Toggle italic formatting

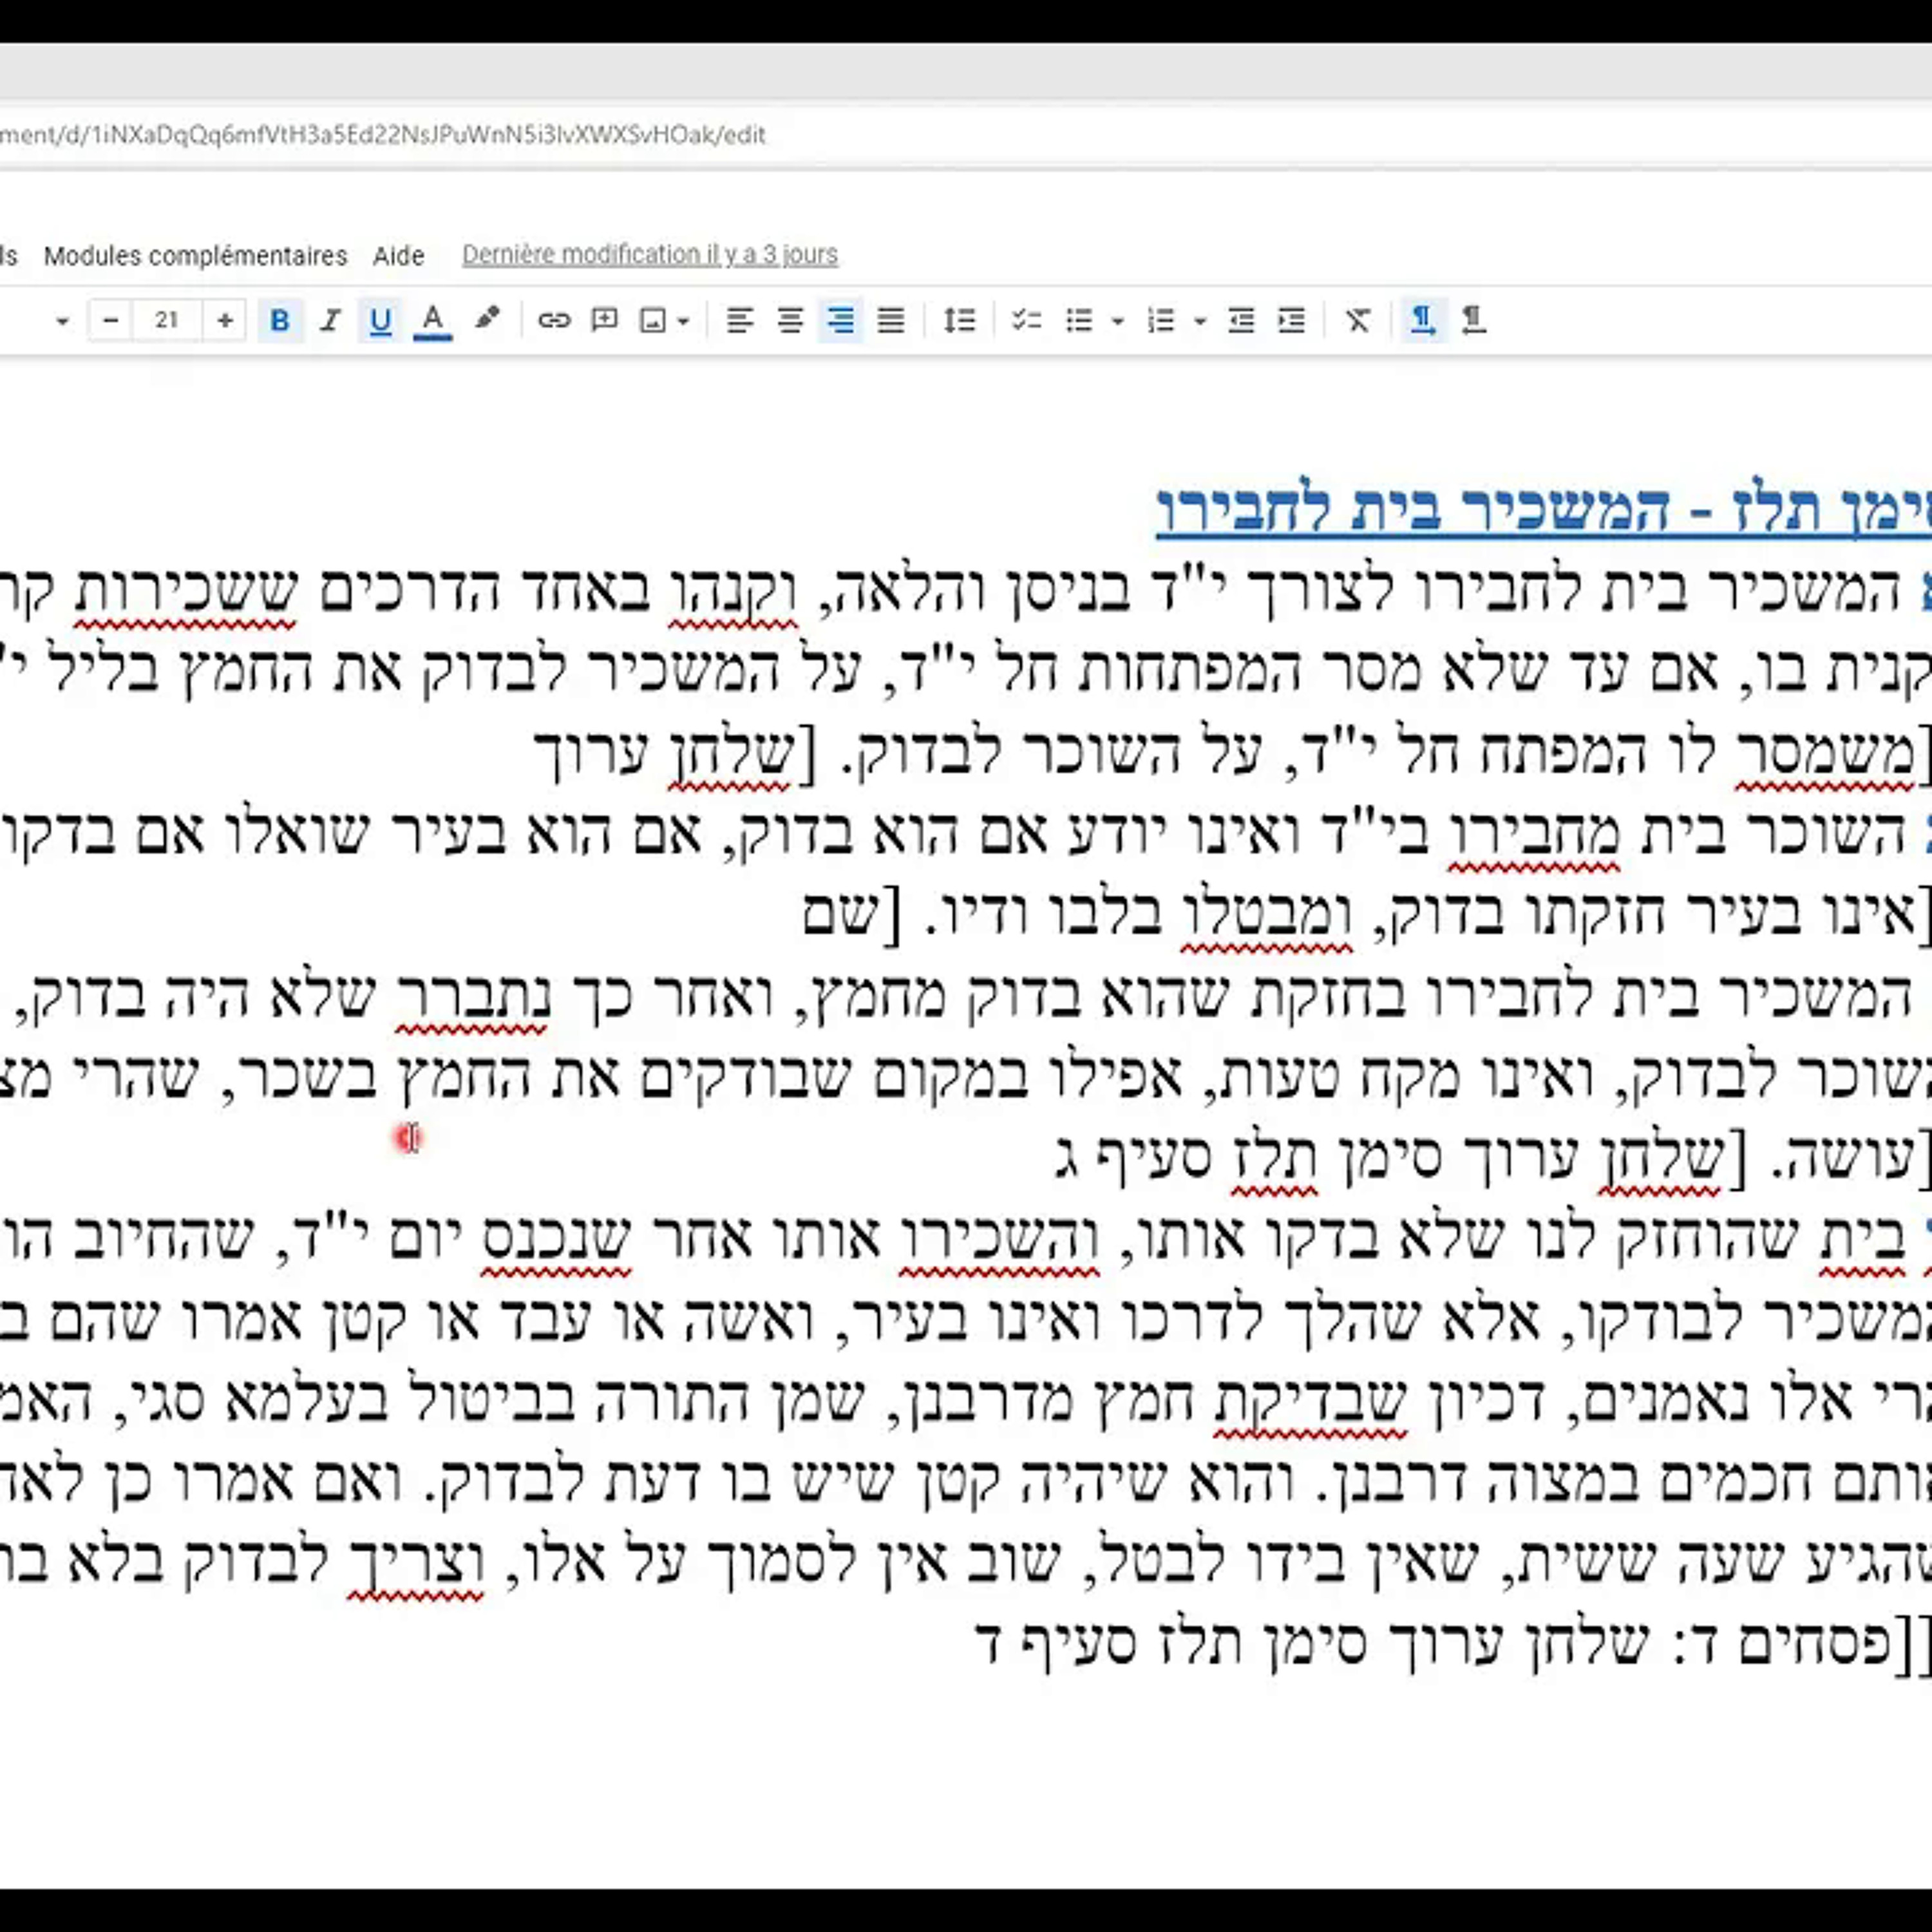tap(330, 320)
